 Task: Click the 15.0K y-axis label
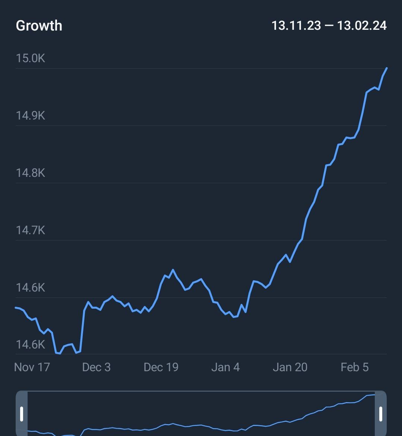(x=30, y=58)
